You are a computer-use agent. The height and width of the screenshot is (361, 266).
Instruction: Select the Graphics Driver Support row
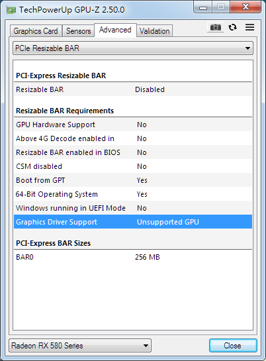pos(133,222)
